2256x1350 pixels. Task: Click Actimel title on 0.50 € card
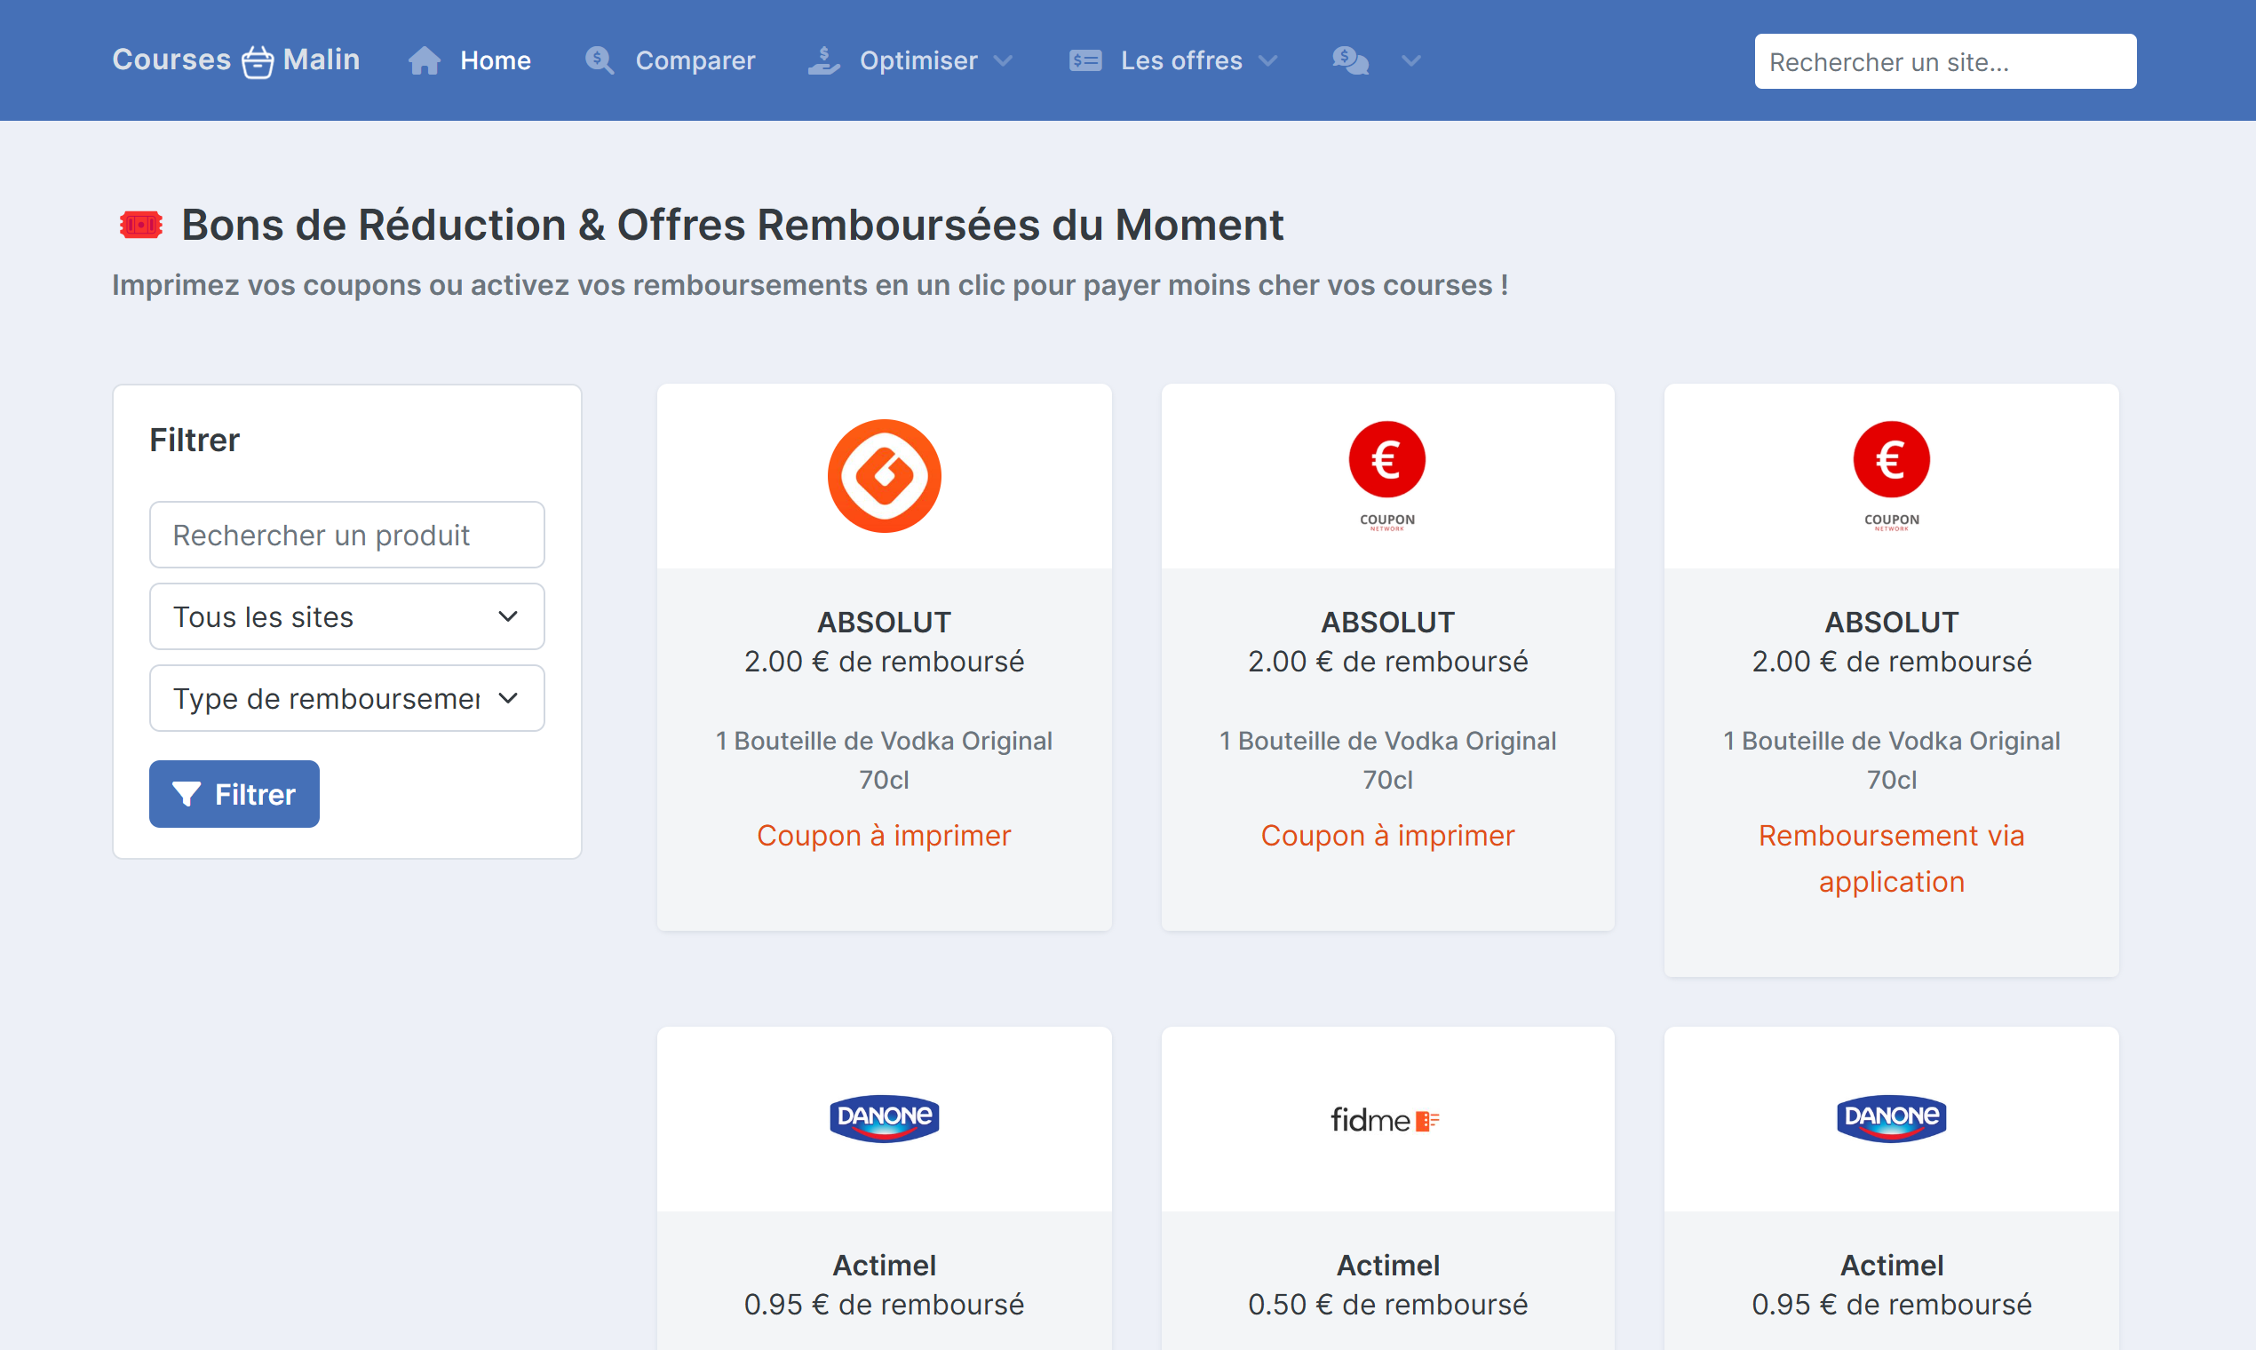(x=1387, y=1266)
